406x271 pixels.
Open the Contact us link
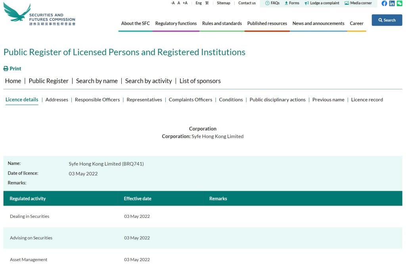[247, 3]
